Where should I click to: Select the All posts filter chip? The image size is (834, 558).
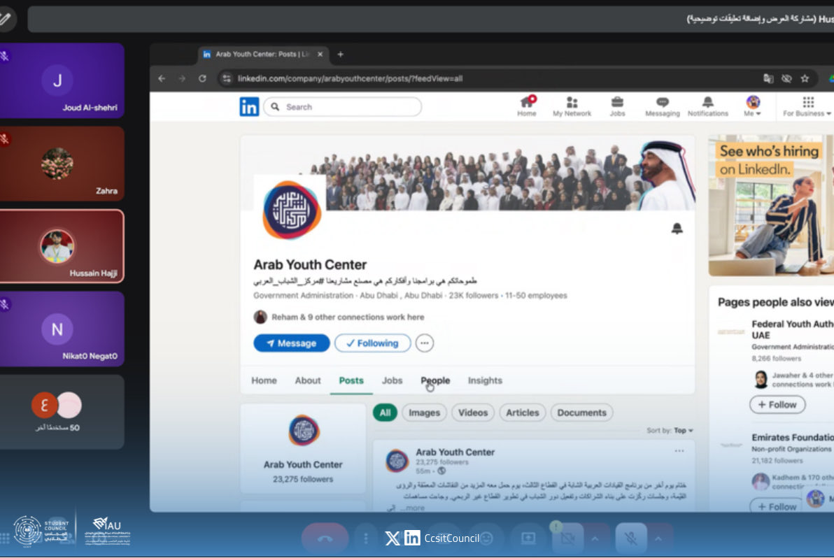385,413
